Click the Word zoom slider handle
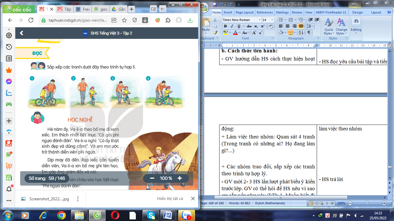 coord(367,203)
